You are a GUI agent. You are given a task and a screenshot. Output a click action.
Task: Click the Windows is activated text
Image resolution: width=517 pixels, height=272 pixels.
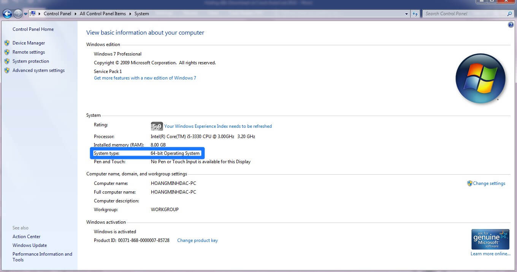point(115,232)
